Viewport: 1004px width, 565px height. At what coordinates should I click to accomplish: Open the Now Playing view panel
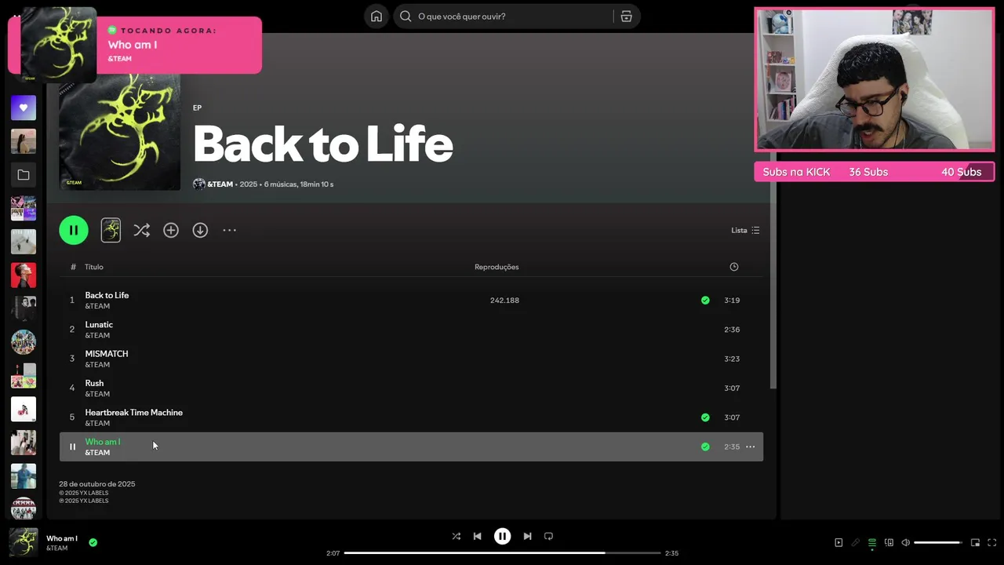point(838,542)
